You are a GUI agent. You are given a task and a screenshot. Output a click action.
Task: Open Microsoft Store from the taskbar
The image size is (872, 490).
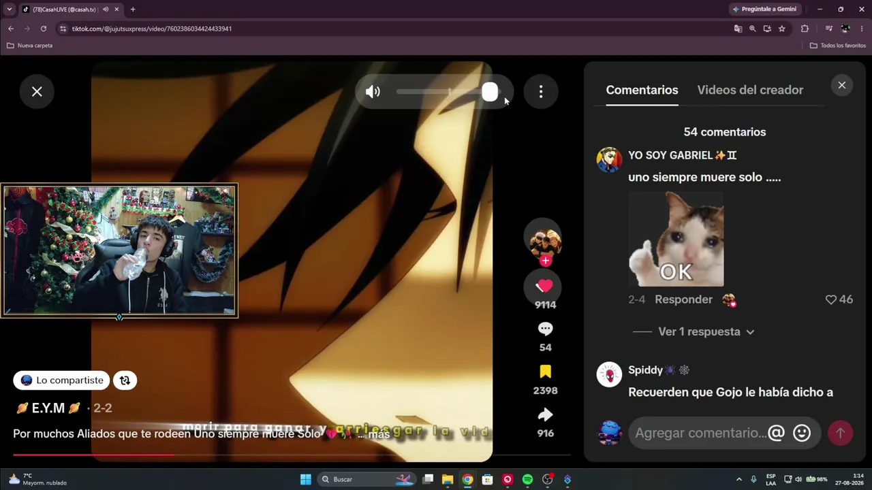[x=487, y=479]
